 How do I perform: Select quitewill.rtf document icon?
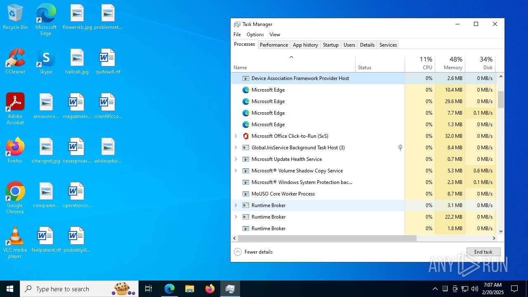click(x=108, y=62)
